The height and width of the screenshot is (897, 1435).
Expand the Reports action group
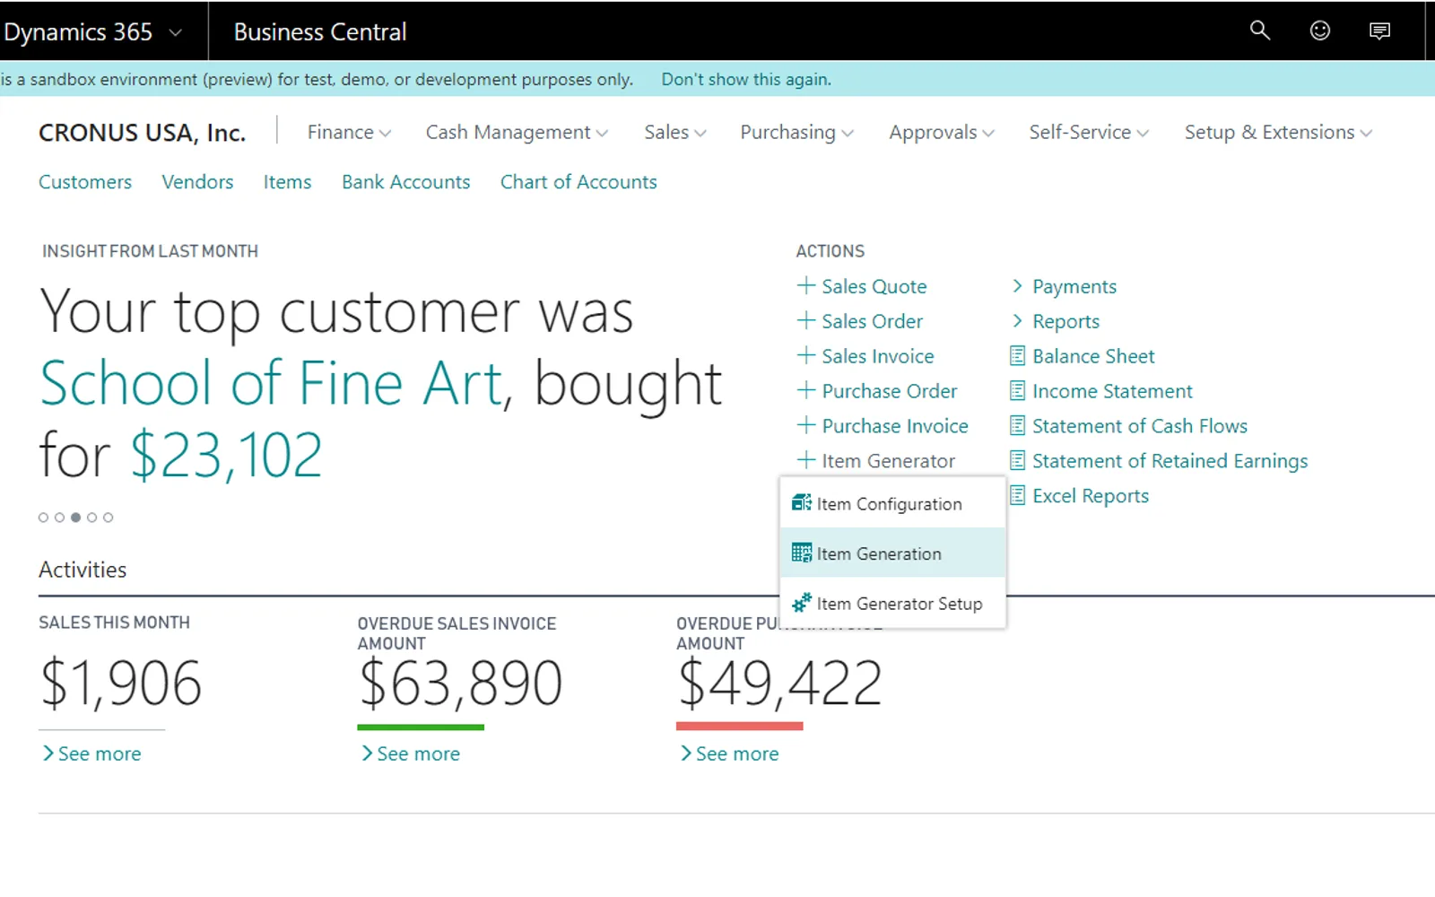click(1056, 321)
